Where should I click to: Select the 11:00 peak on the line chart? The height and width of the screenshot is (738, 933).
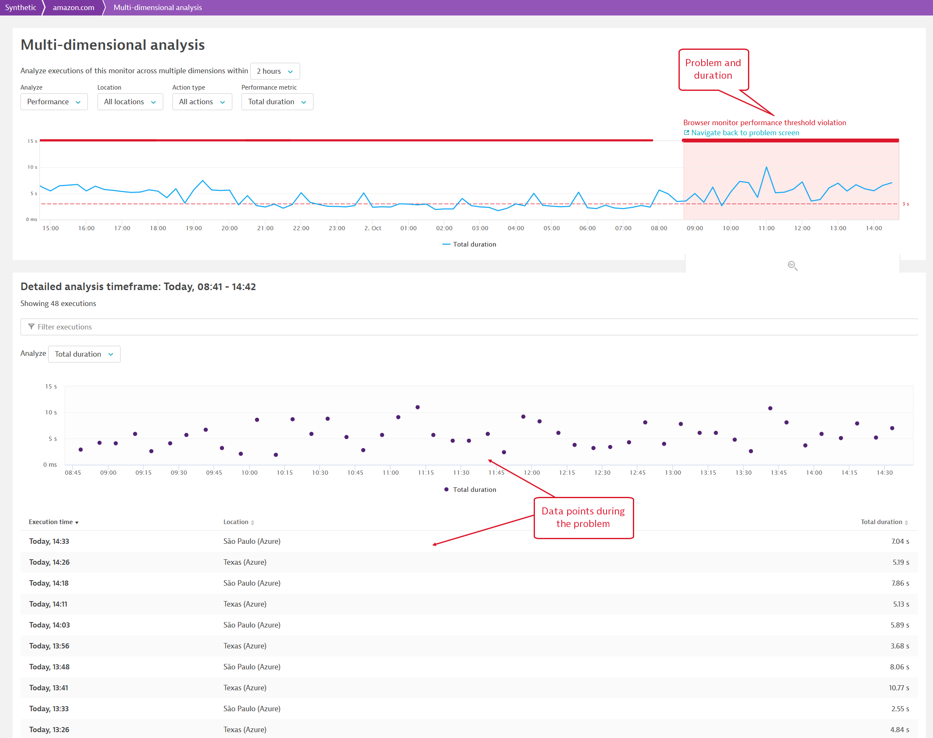pos(767,167)
